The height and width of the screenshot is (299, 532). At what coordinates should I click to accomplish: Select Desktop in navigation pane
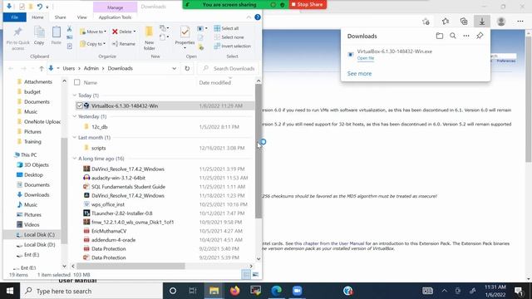click(x=33, y=175)
